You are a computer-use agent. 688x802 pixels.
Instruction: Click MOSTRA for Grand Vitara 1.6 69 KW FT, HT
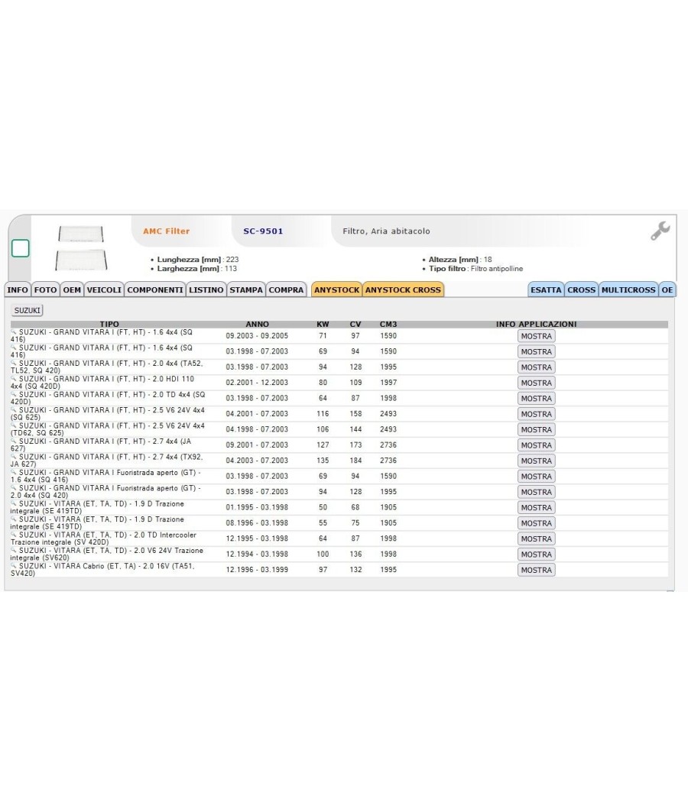tap(537, 352)
